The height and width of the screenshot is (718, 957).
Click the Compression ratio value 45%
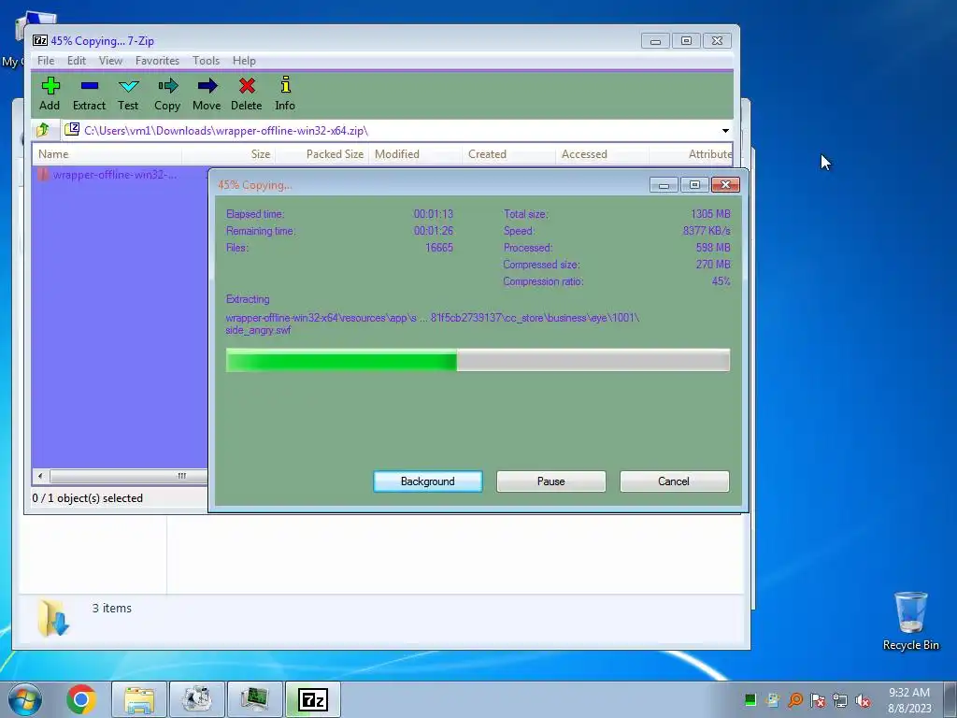tap(721, 281)
